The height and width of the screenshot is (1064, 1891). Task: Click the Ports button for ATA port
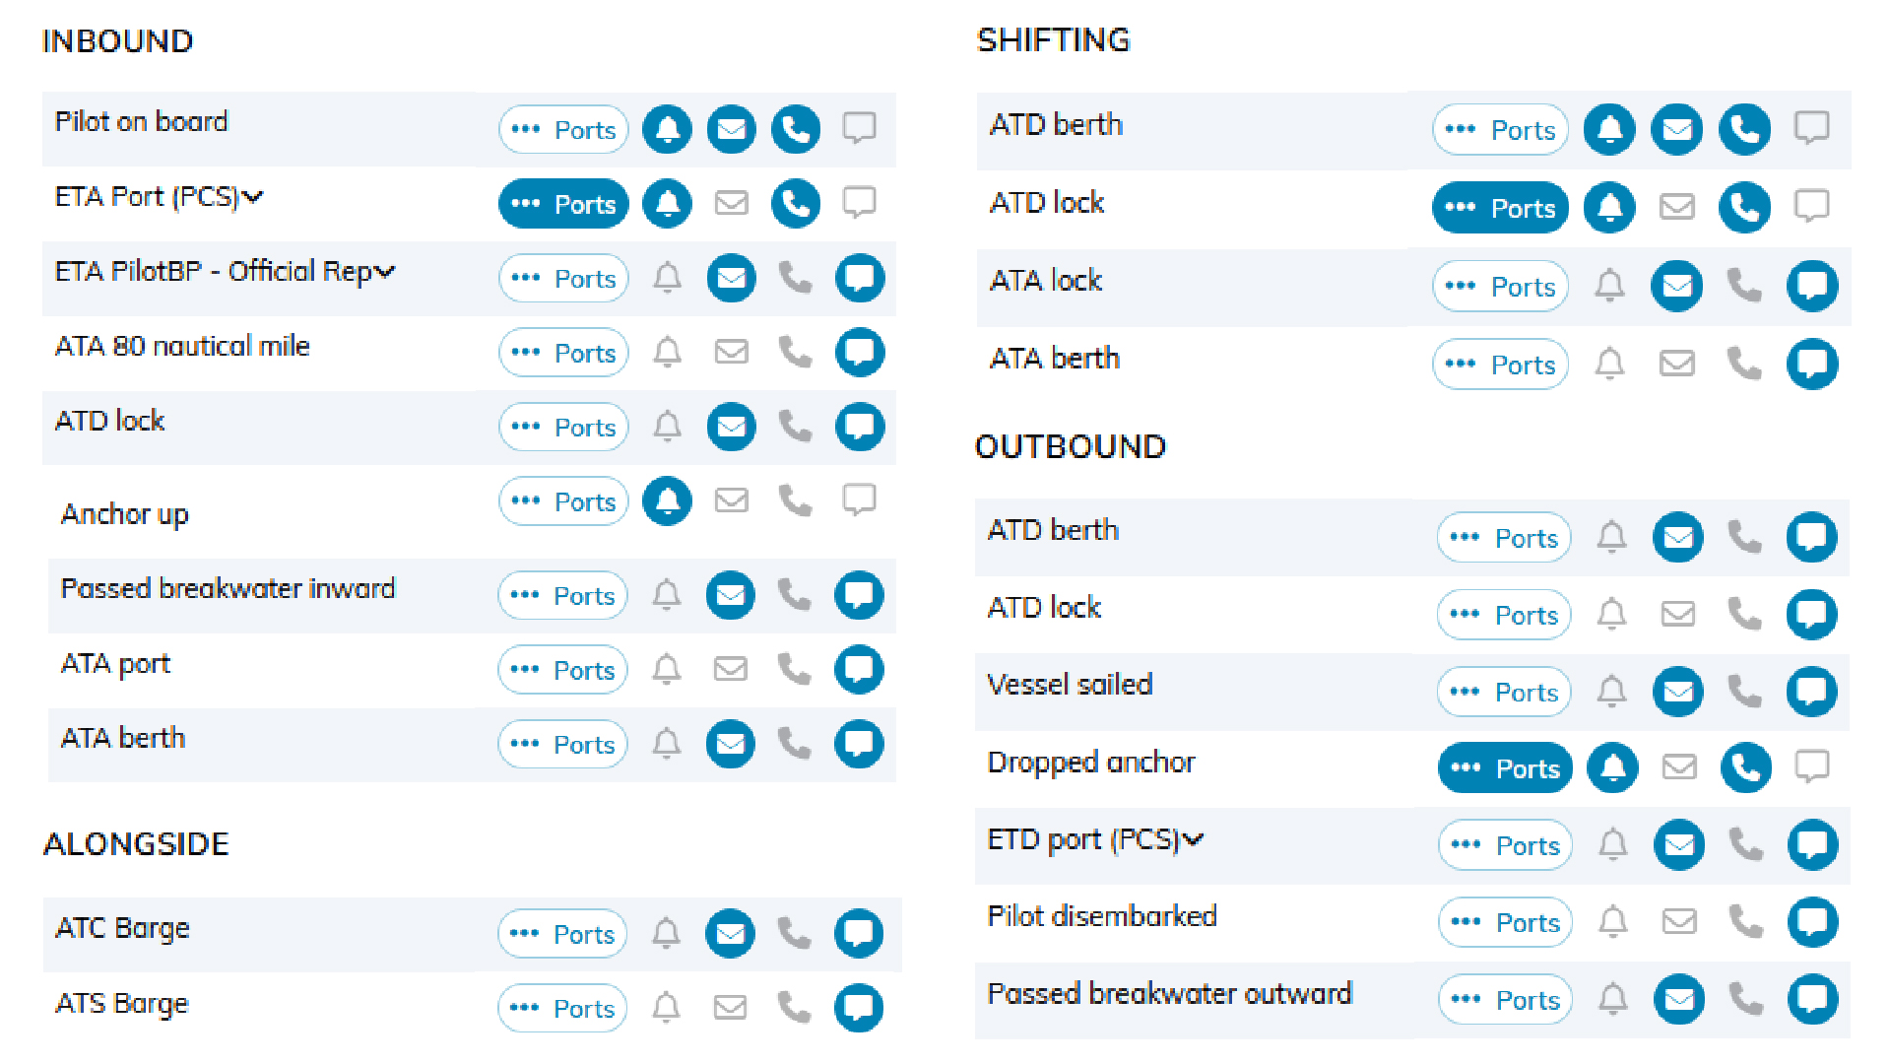tap(562, 670)
